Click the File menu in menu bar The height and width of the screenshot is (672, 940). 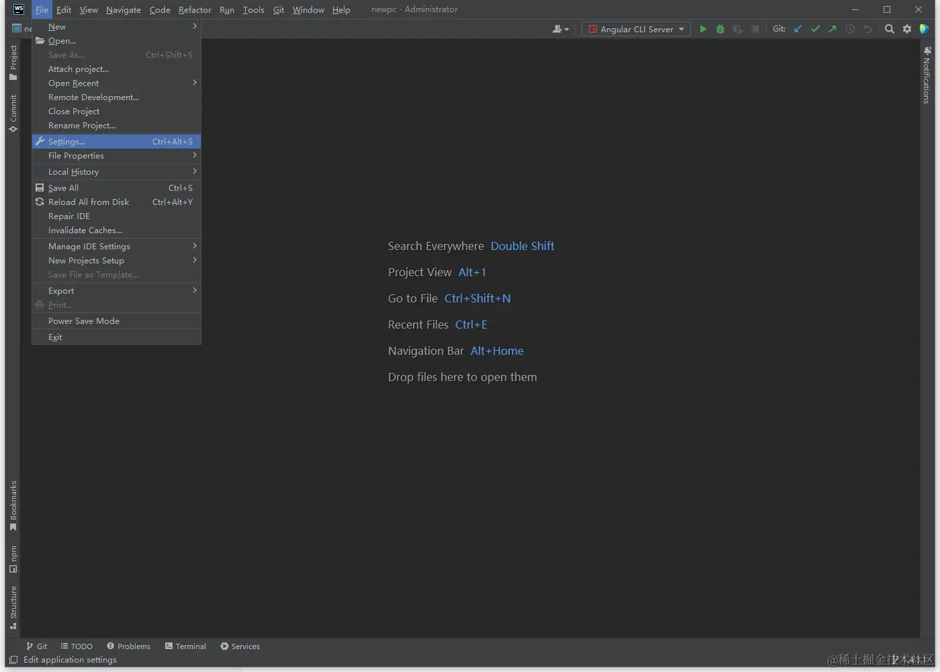point(42,9)
